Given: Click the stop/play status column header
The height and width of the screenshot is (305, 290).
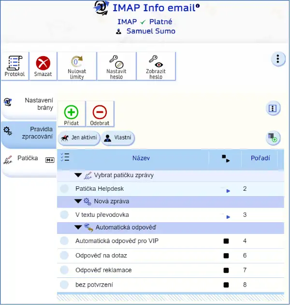Looking at the screenshot, I should 226,158.
